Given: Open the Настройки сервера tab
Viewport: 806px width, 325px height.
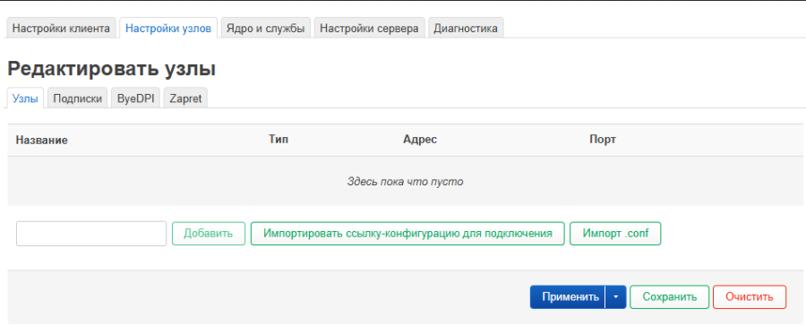Looking at the screenshot, I should coord(369,29).
